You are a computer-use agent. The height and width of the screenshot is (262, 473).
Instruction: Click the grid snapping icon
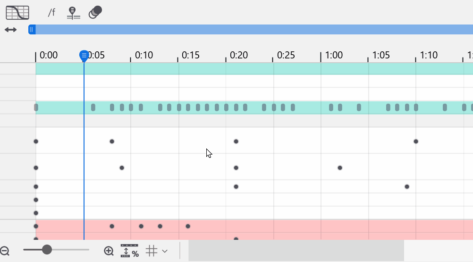(x=151, y=251)
